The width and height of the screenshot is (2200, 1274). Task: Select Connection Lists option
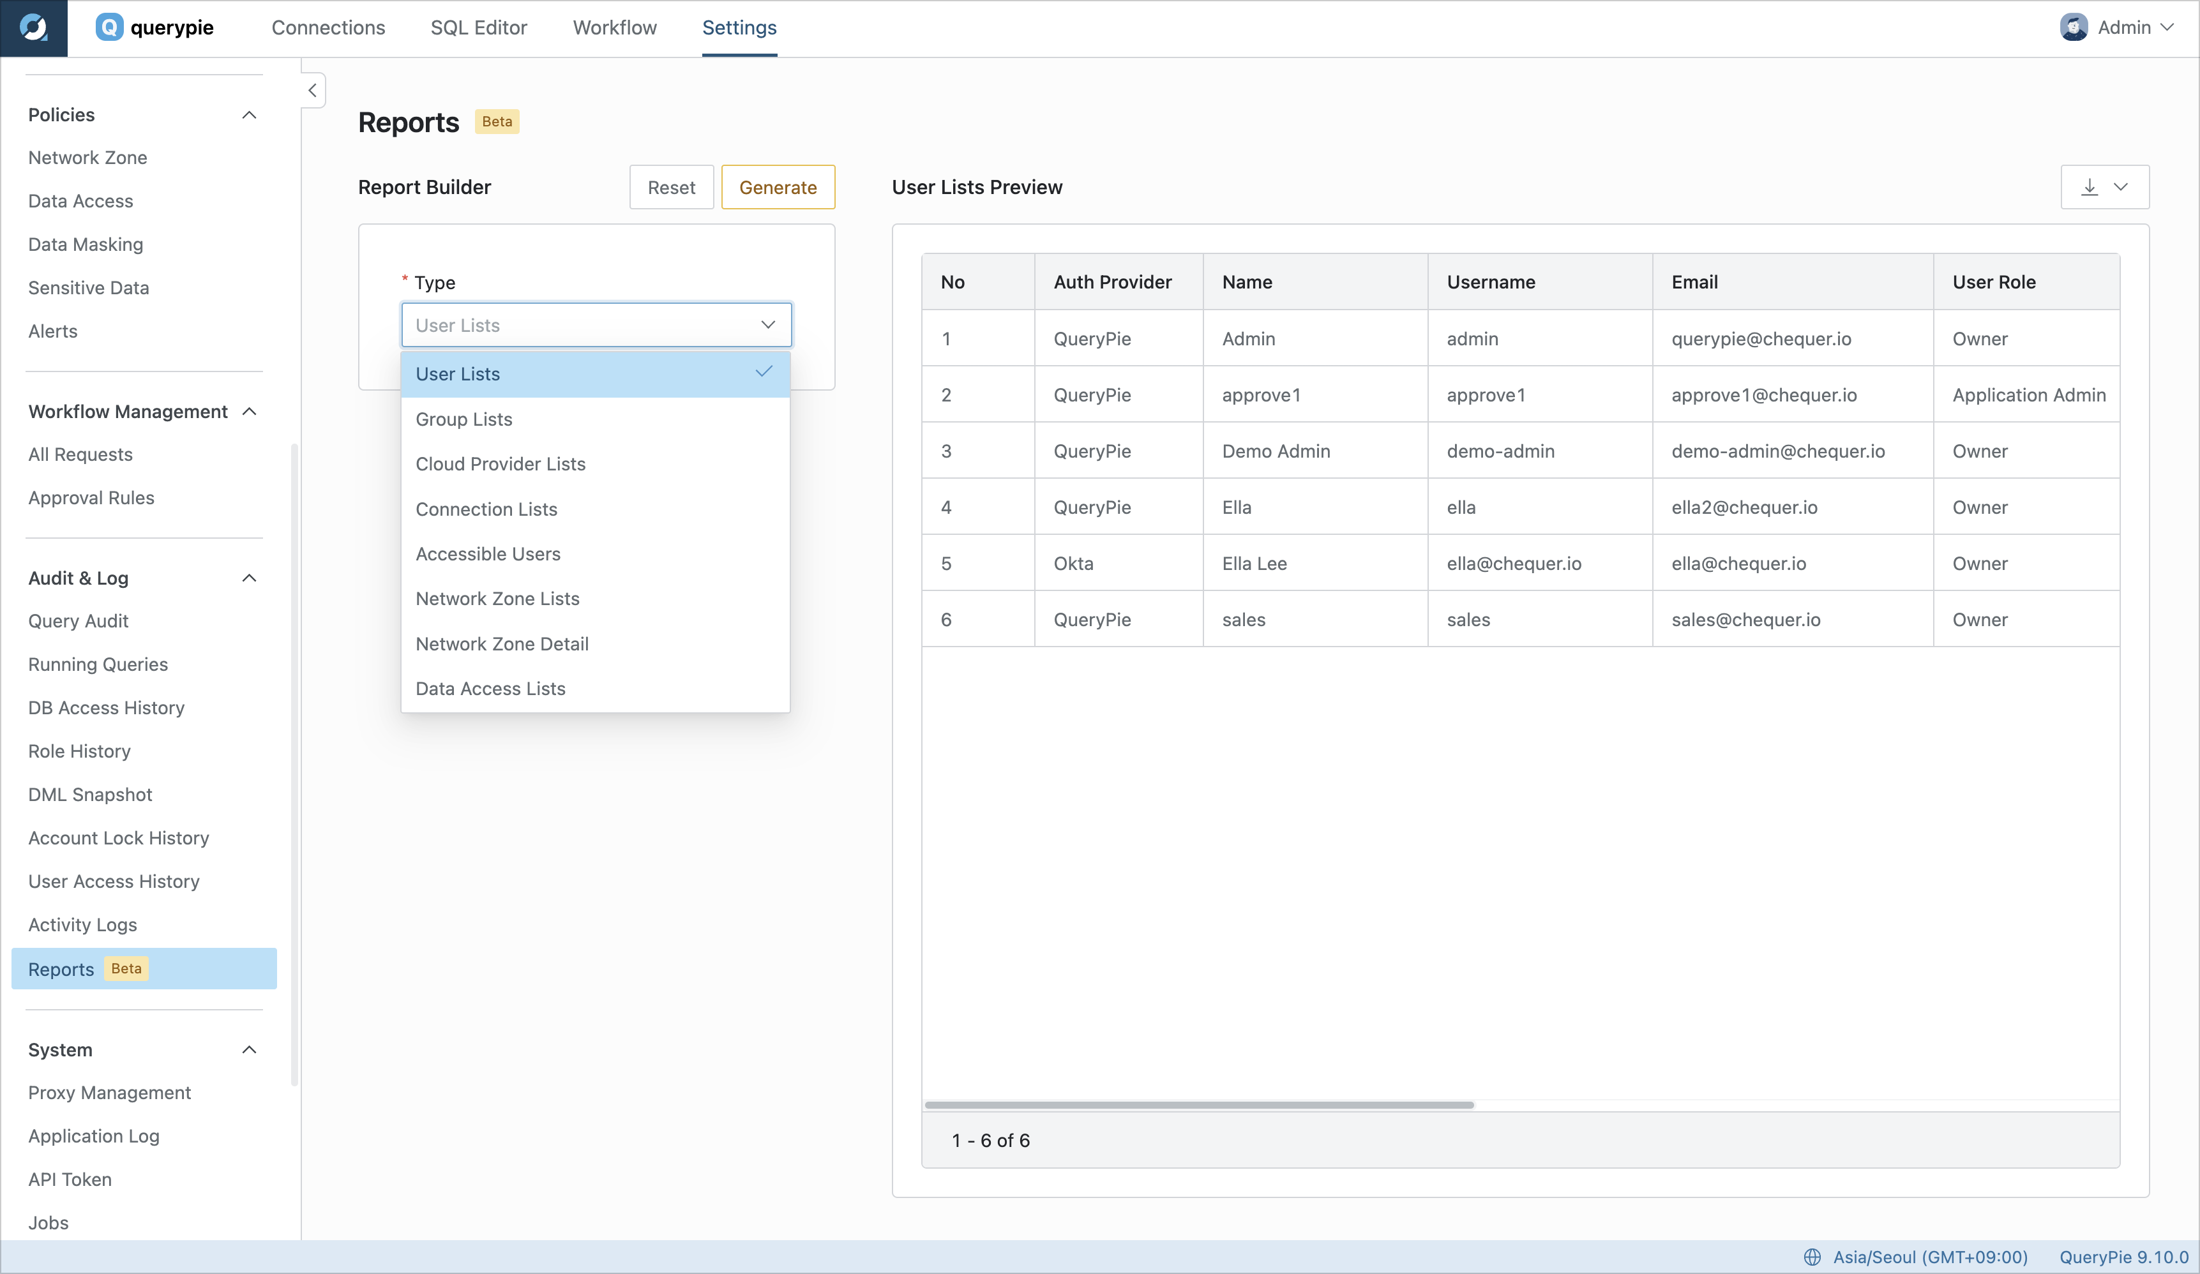click(596, 509)
